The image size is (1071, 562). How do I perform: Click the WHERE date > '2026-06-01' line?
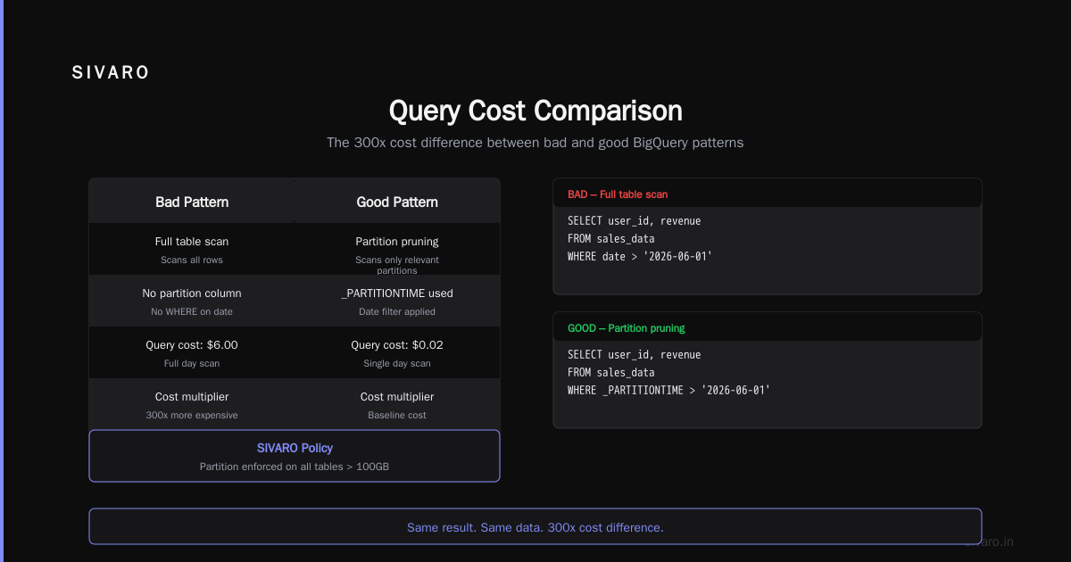click(x=640, y=257)
